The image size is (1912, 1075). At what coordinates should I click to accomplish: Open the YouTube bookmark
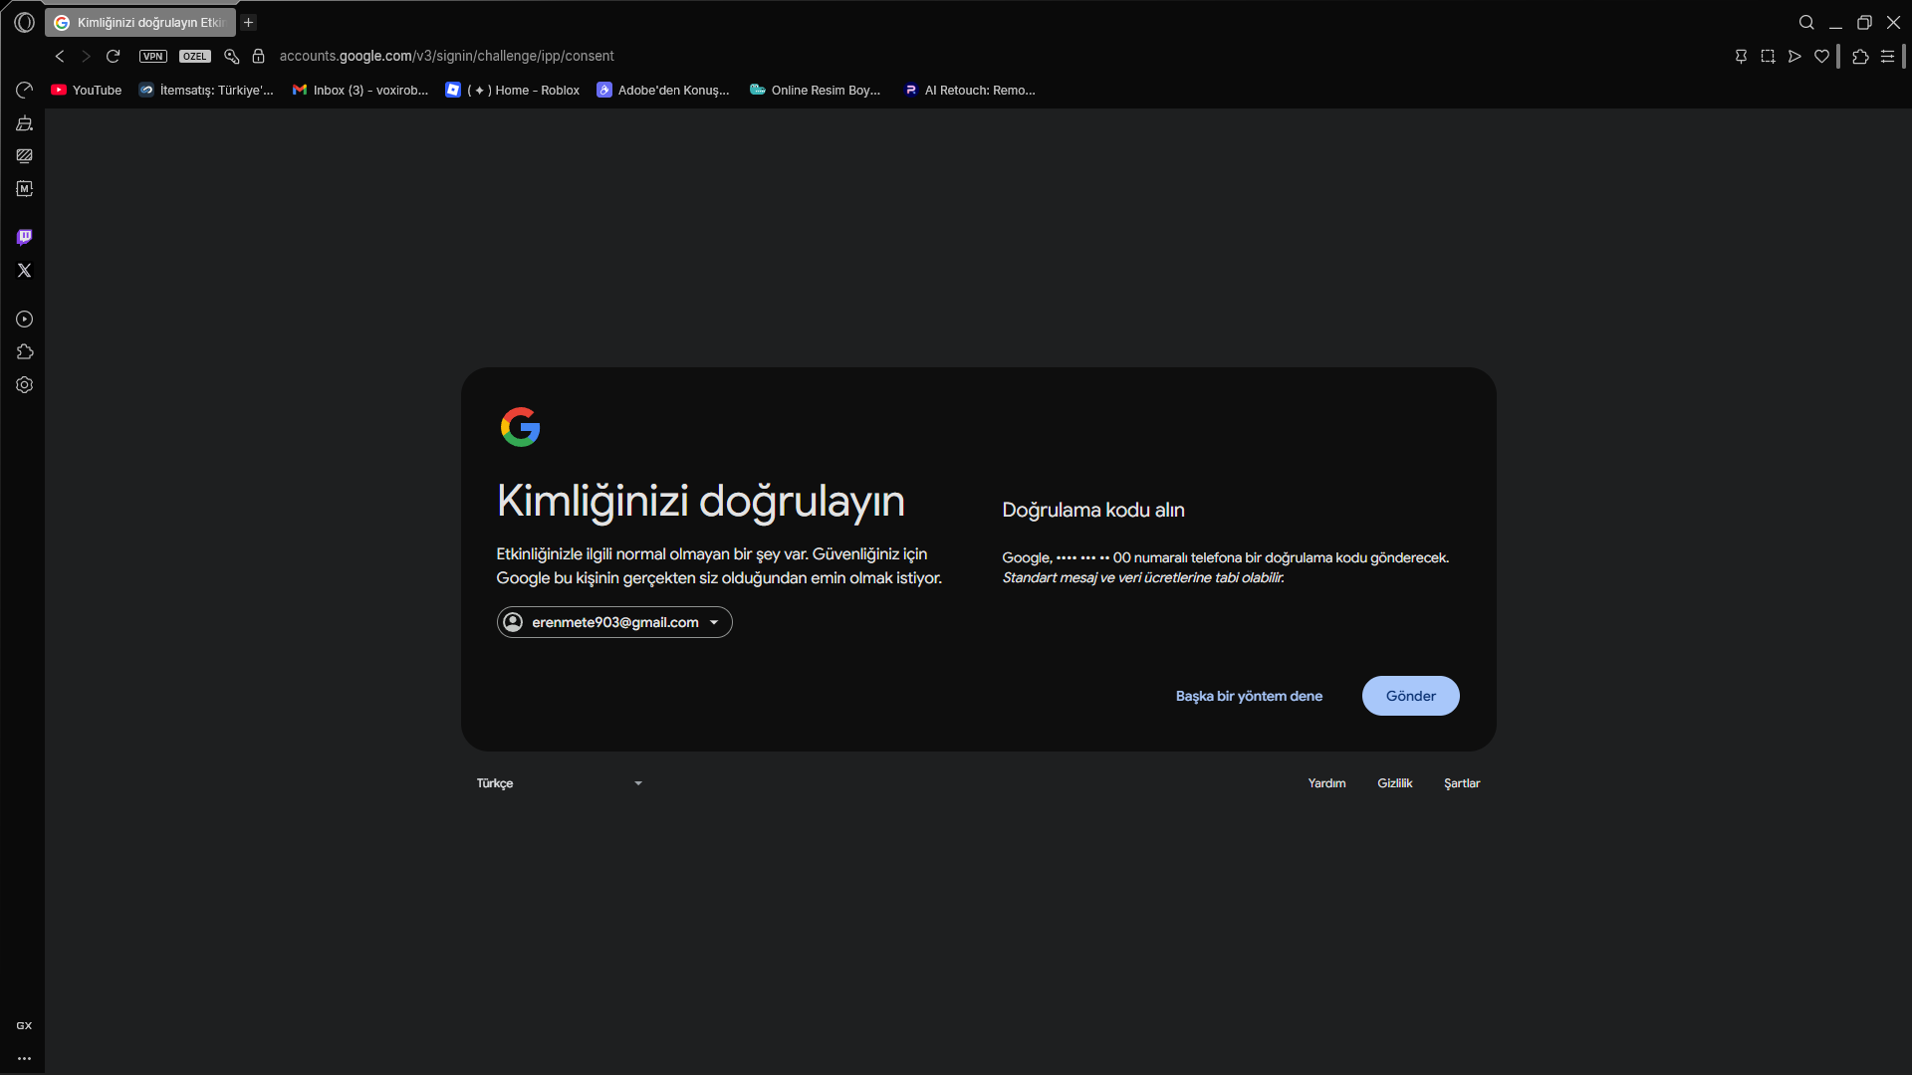87,90
